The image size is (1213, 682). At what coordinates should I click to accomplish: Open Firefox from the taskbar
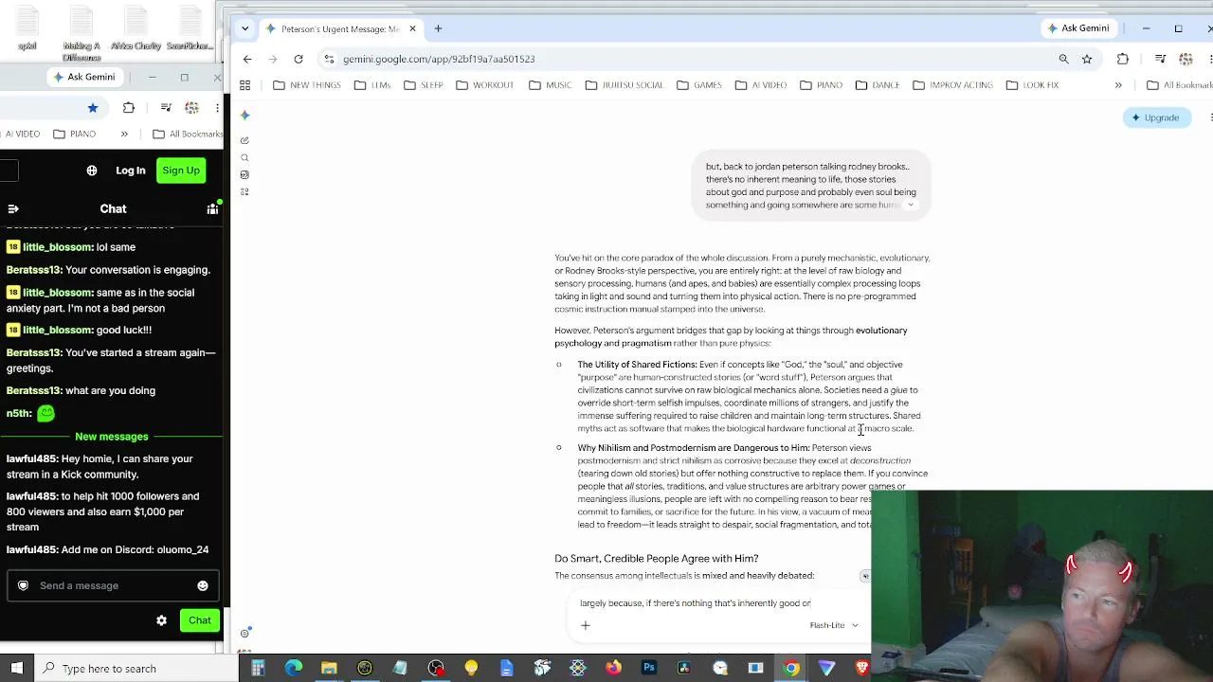point(613,669)
